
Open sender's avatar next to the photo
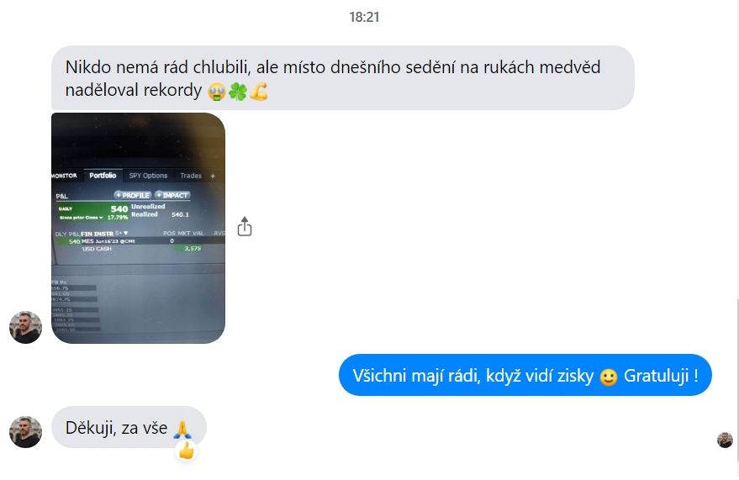25,327
